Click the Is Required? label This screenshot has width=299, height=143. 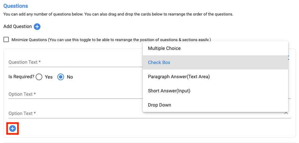click(x=21, y=77)
